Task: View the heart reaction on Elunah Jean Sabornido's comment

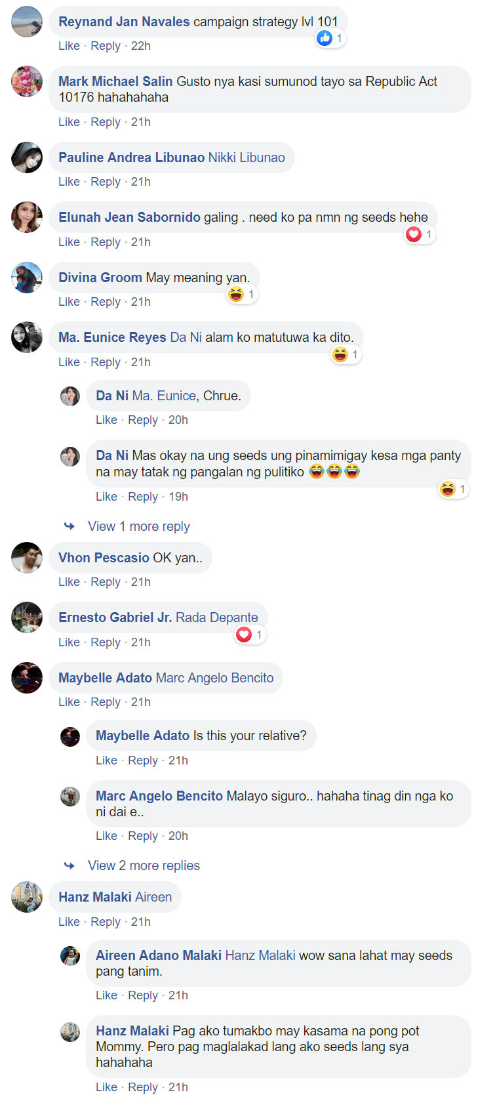Action: tap(420, 234)
